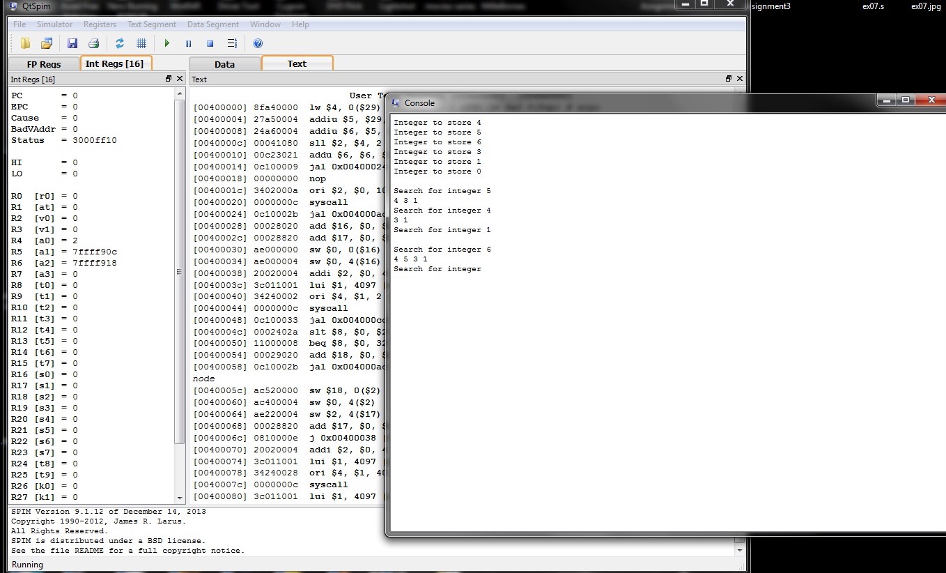Click the Save Log File floppy icon
Image resolution: width=946 pixels, height=573 pixels.
(72, 43)
